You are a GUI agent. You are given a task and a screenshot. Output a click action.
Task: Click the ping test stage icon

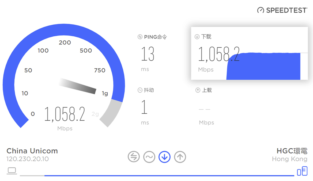coord(134,157)
